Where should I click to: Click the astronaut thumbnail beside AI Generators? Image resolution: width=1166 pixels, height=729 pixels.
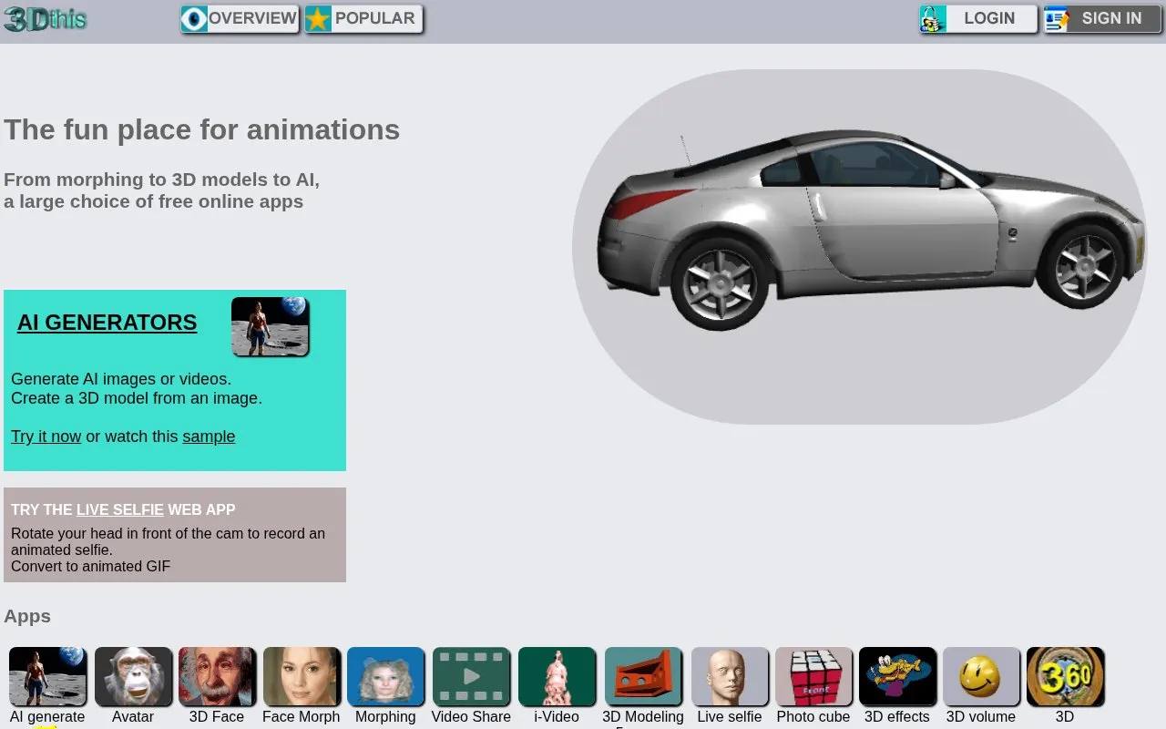tap(270, 326)
